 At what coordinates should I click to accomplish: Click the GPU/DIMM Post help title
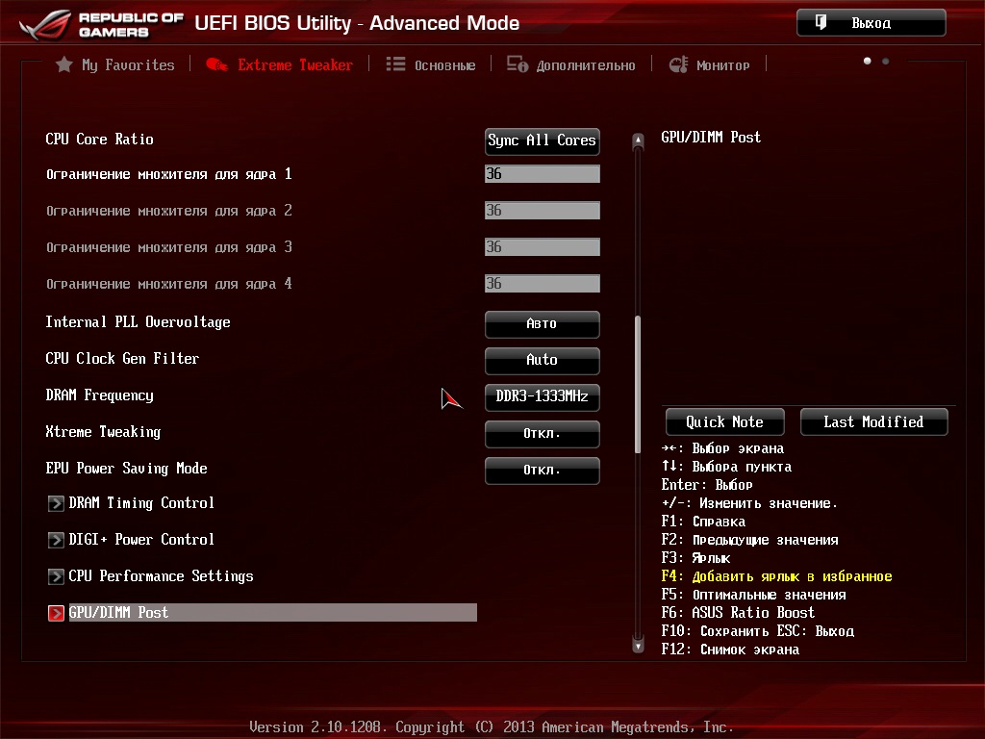click(x=711, y=137)
